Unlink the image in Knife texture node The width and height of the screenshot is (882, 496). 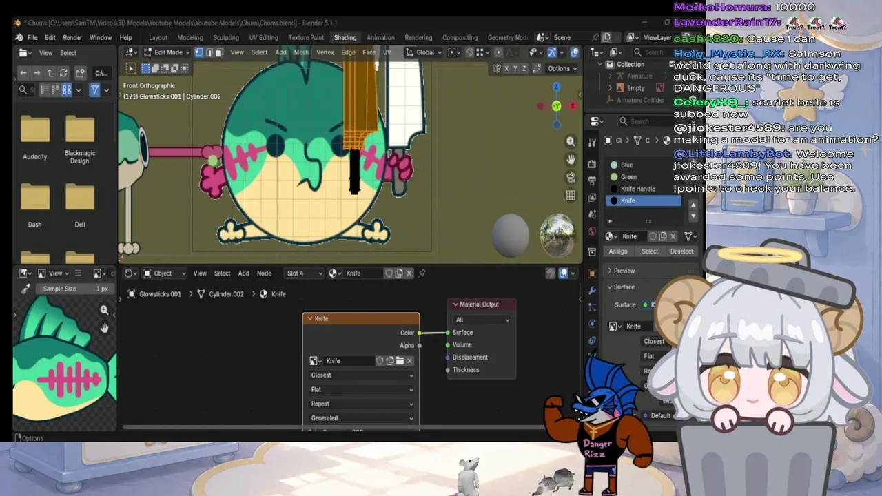[x=409, y=361]
